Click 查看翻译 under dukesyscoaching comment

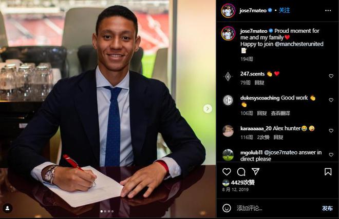point(280,113)
